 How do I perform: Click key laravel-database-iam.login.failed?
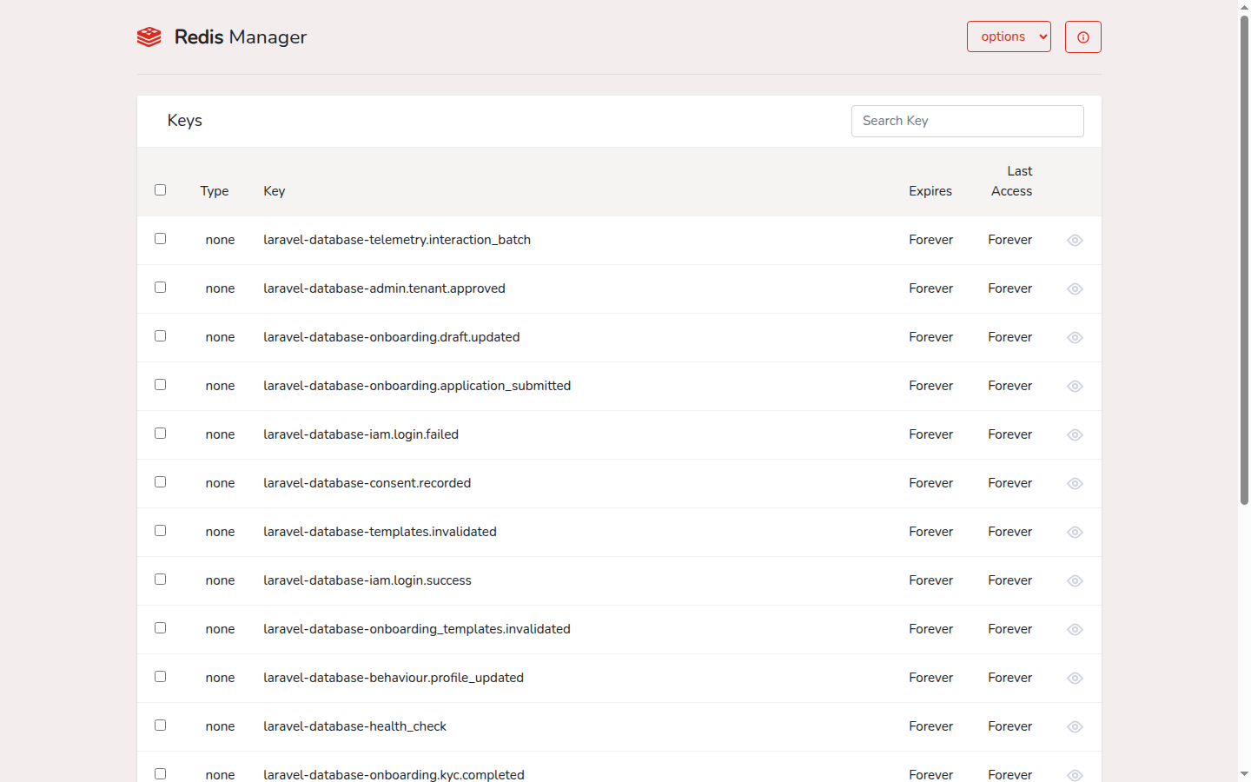361,434
